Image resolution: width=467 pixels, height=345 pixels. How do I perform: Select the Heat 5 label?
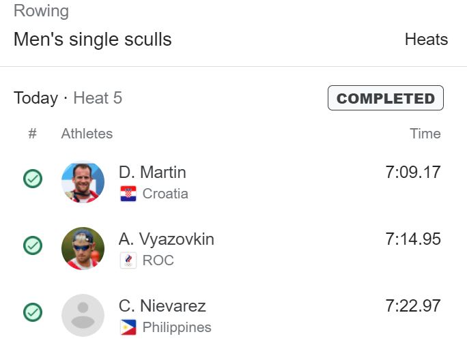pyautogui.click(x=98, y=98)
